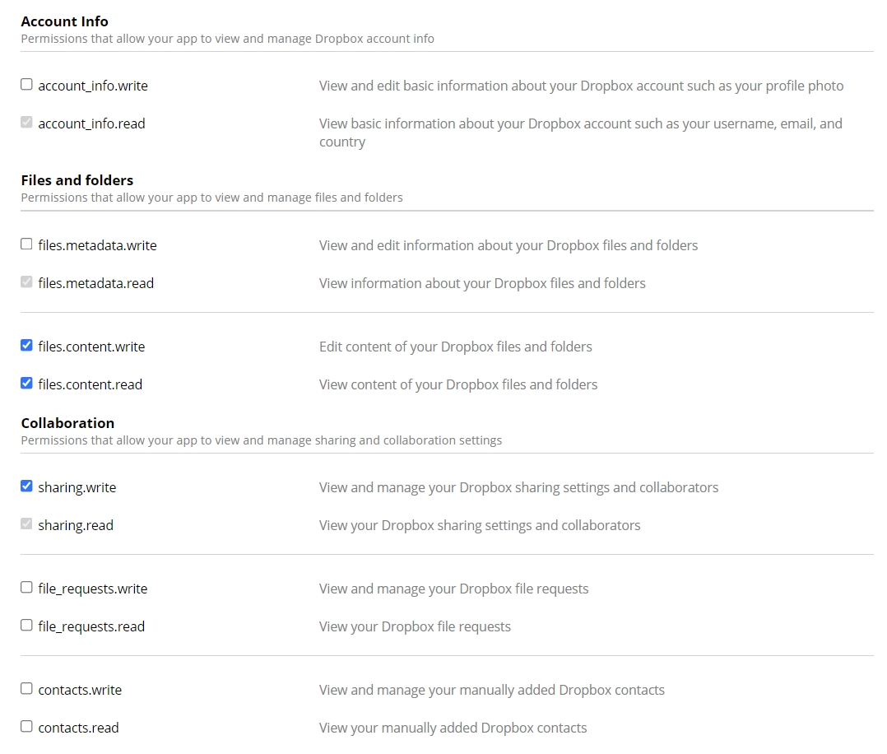The height and width of the screenshot is (754, 887).
Task: Click the files.content.write label
Action: (91, 347)
